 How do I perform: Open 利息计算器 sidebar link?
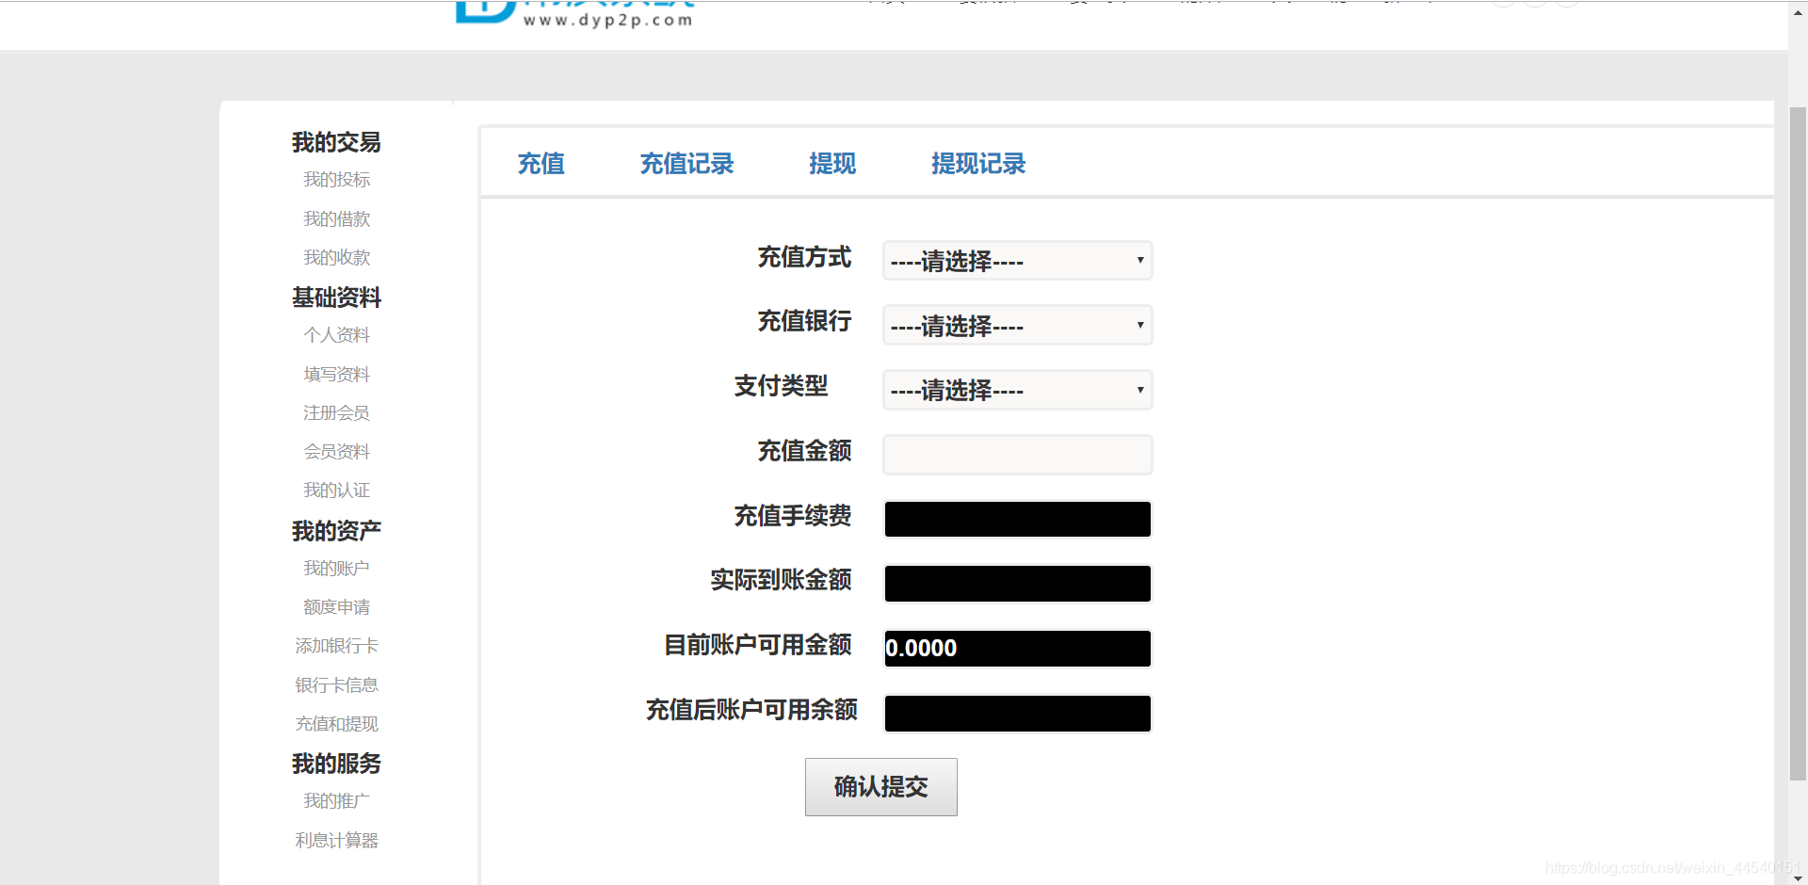click(x=336, y=841)
